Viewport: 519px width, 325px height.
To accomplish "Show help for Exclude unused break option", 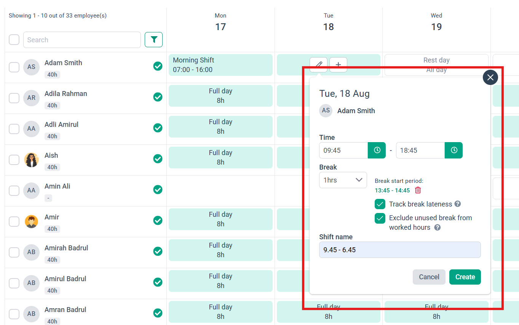I will point(438,227).
